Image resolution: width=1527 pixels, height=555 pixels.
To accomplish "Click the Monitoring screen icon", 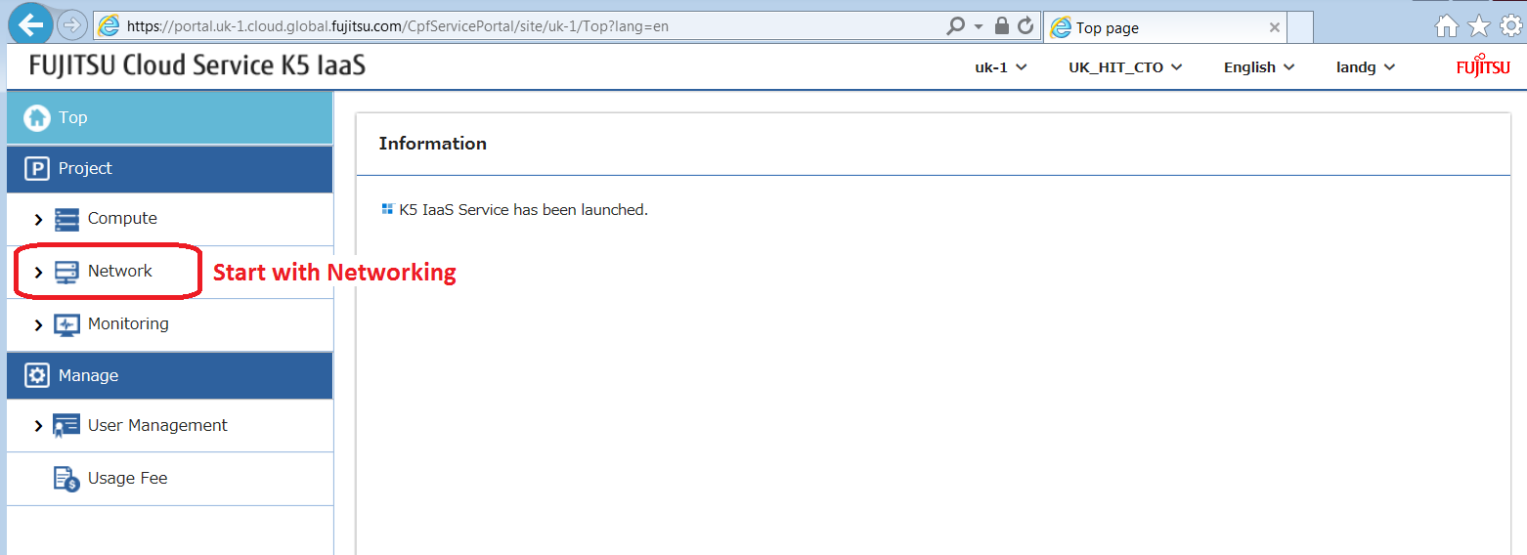I will tap(66, 324).
